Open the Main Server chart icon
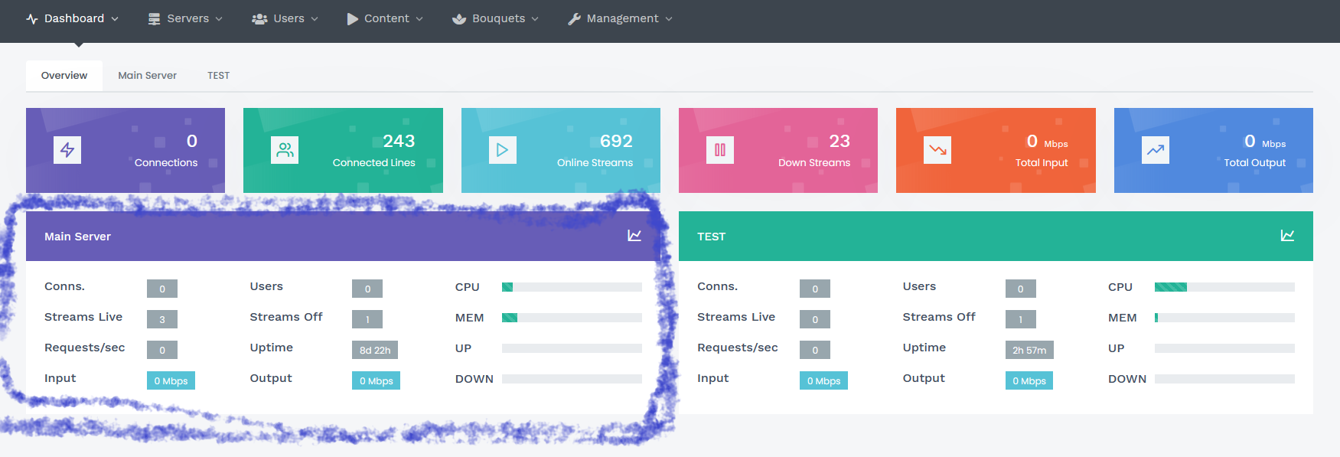Viewport: 1340px width, 457px height. click(x=634, y=236)
